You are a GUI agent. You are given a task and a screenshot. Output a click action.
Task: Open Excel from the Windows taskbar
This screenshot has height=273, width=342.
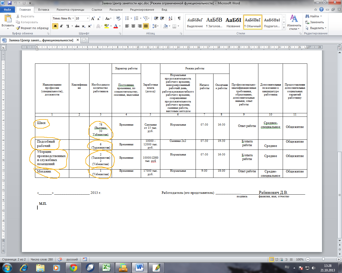(106, 267)
